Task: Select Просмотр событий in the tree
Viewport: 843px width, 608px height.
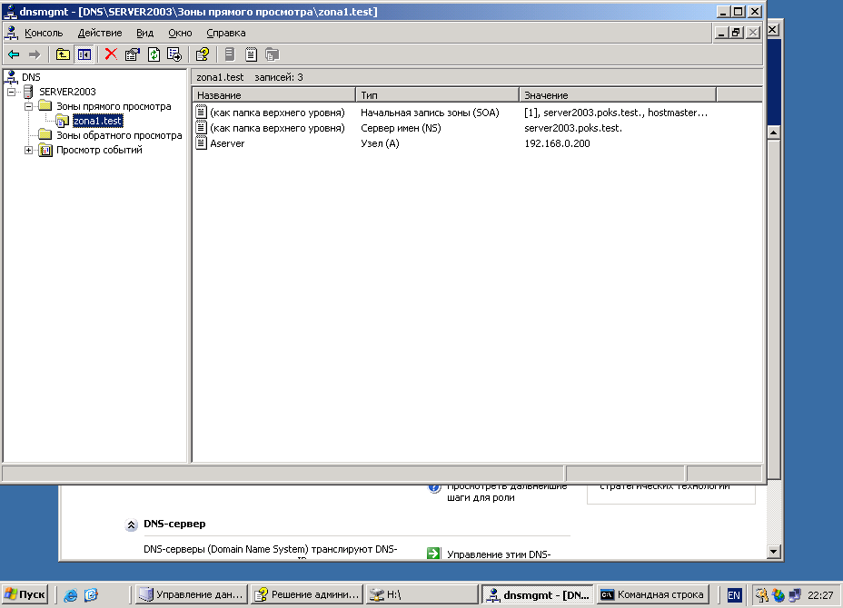Action: coord(99,150)
